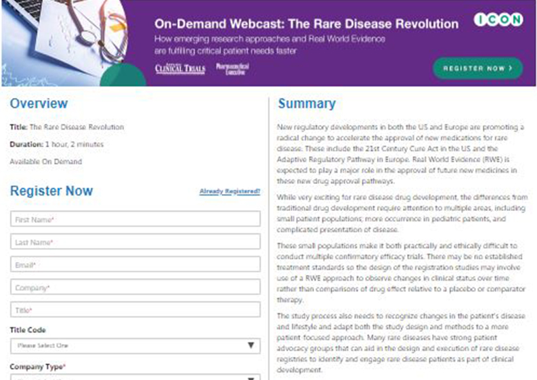Screen dimensions: 537x380
Task: Click the Summary heading
Action: [307, 103]
